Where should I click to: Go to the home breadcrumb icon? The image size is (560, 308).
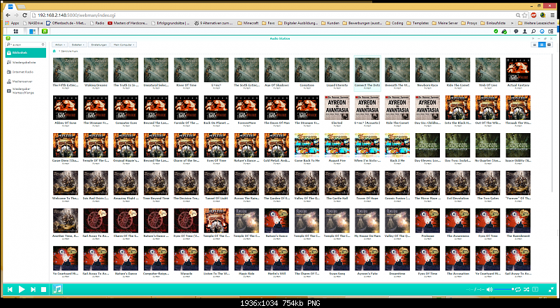54,52
